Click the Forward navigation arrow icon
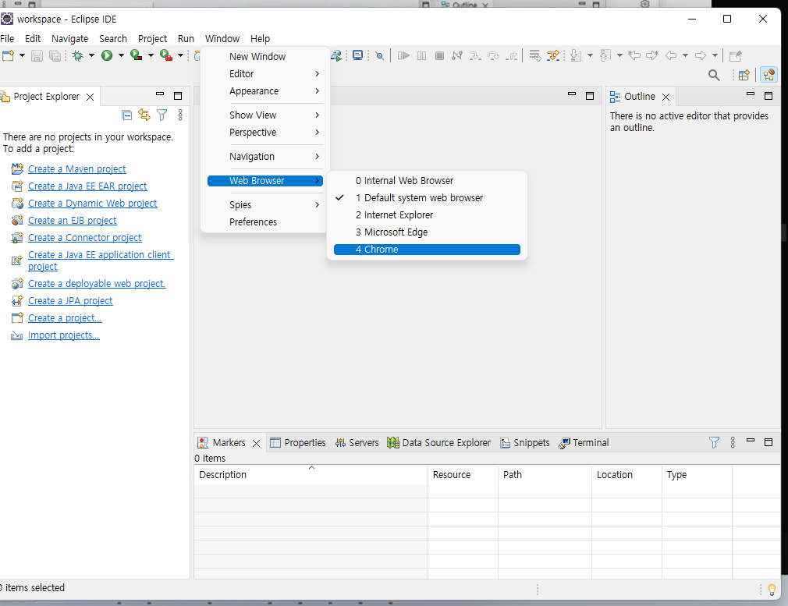Screen dimensions: 788x606 pos(701,56)
